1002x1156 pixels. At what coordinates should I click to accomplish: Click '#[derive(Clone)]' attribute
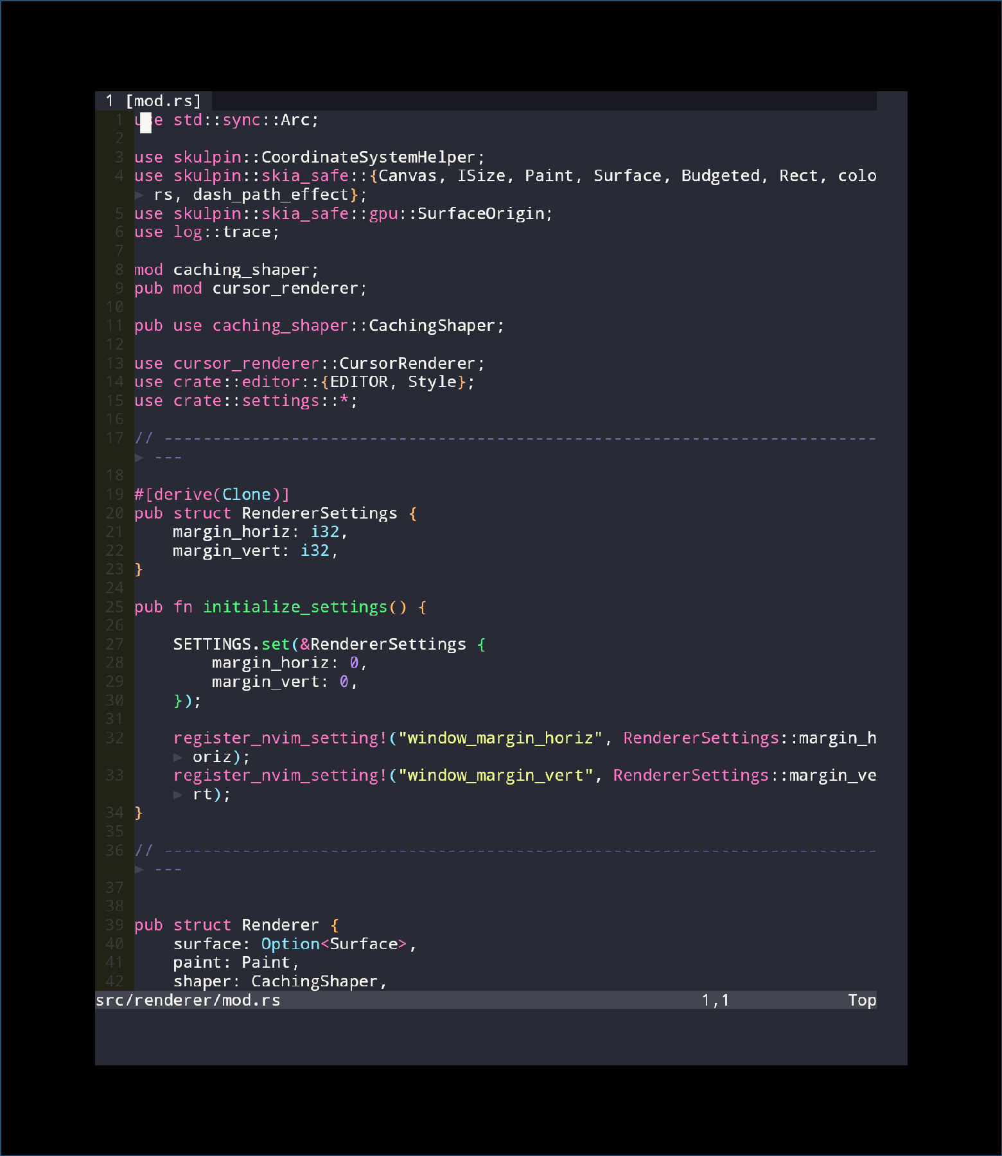pos(212,495)
